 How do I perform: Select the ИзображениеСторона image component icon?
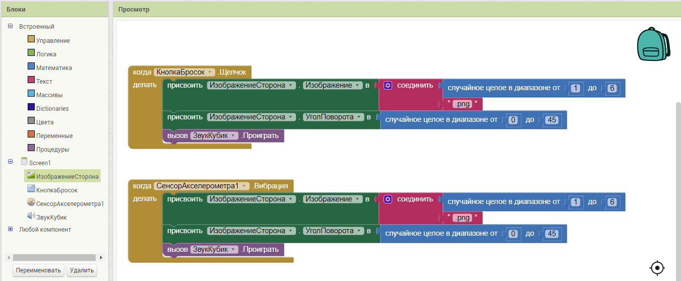pyautogui.click(x=31, y=175)
